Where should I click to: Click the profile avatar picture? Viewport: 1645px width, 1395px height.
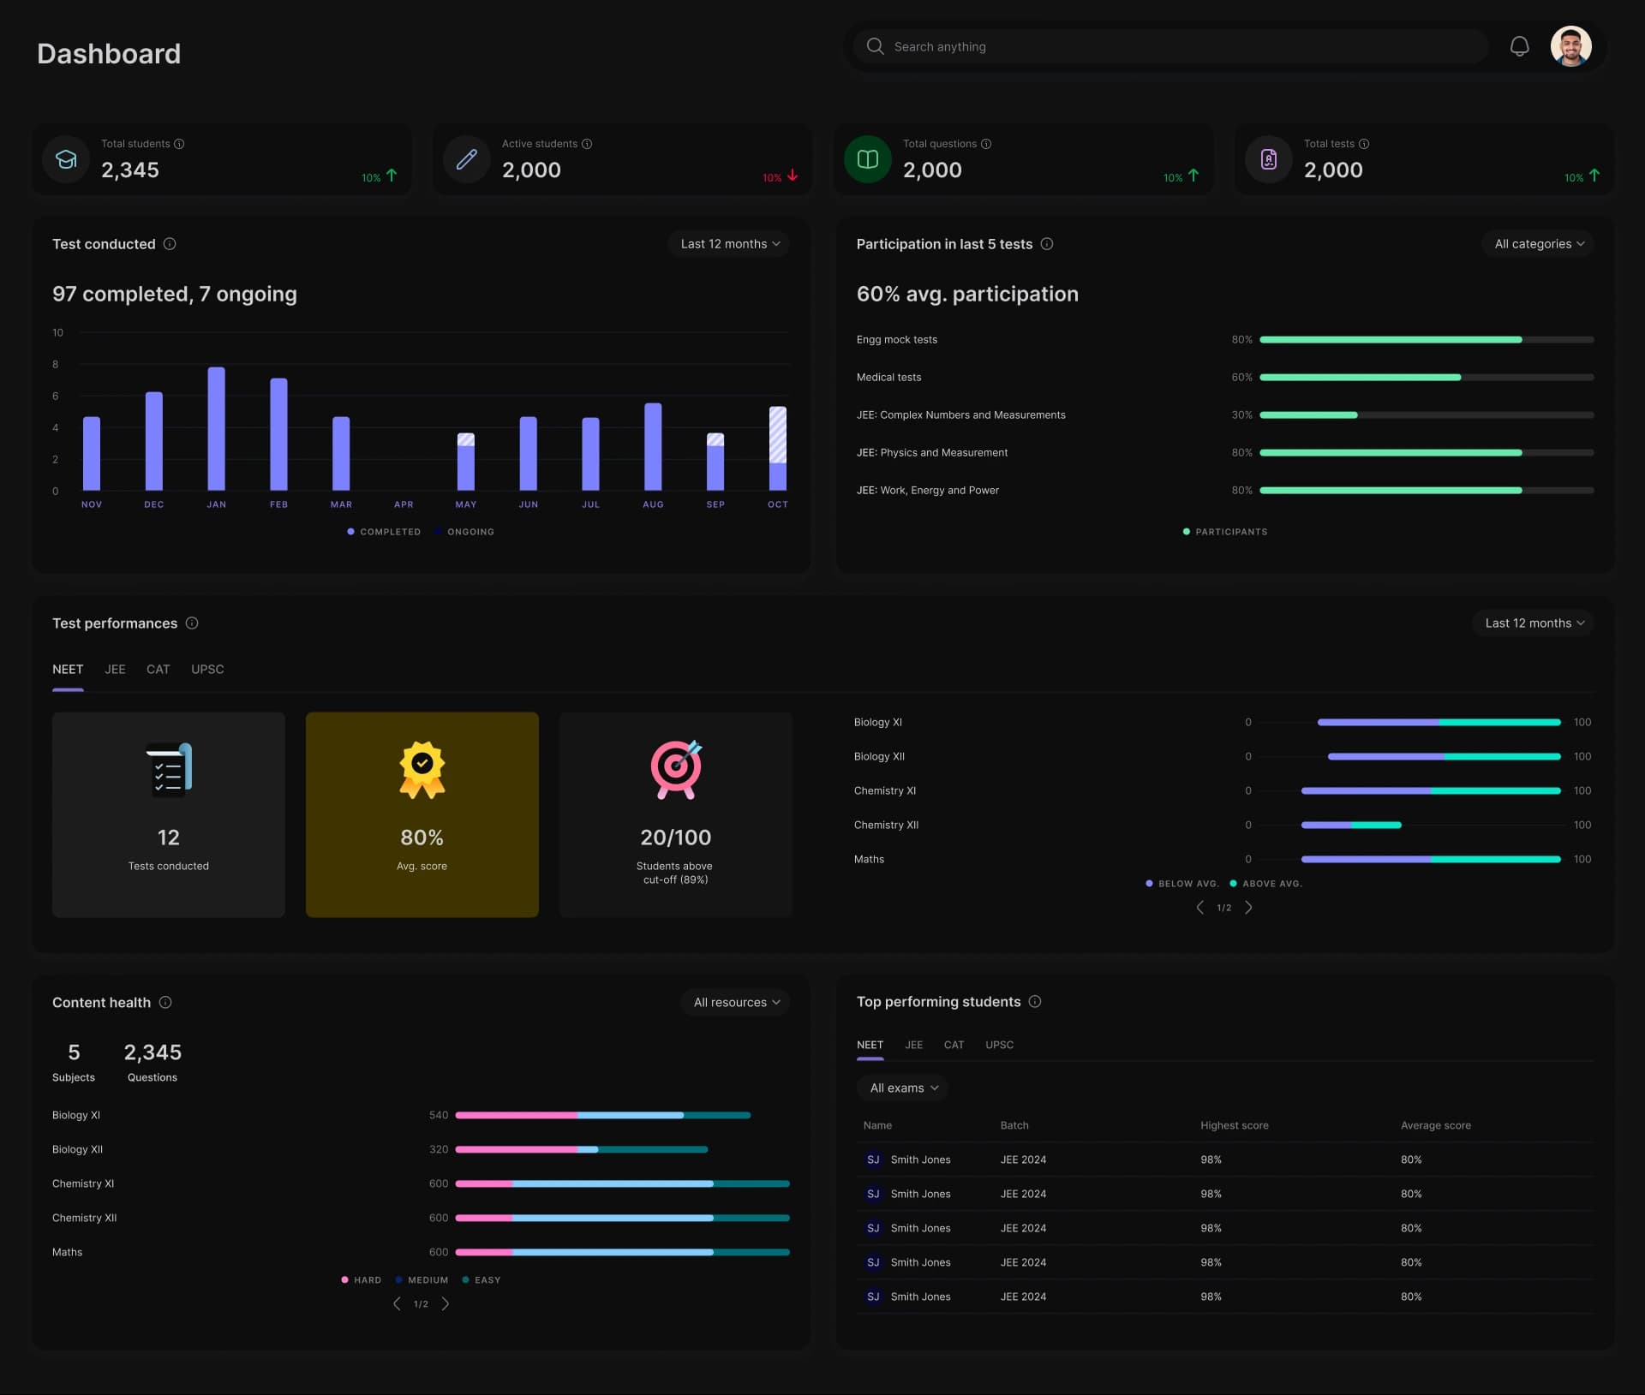[x=1571, y=46]
